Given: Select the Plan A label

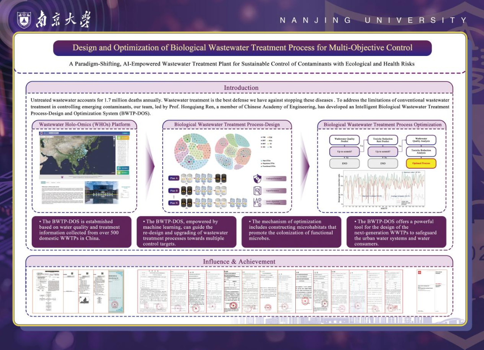Looking at the screenshot, I should 173,178.
